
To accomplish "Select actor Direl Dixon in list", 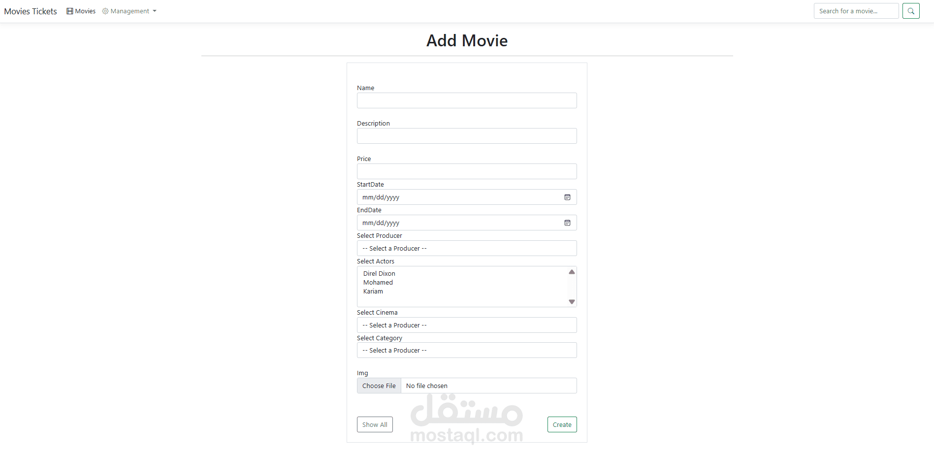I will 379,274.
